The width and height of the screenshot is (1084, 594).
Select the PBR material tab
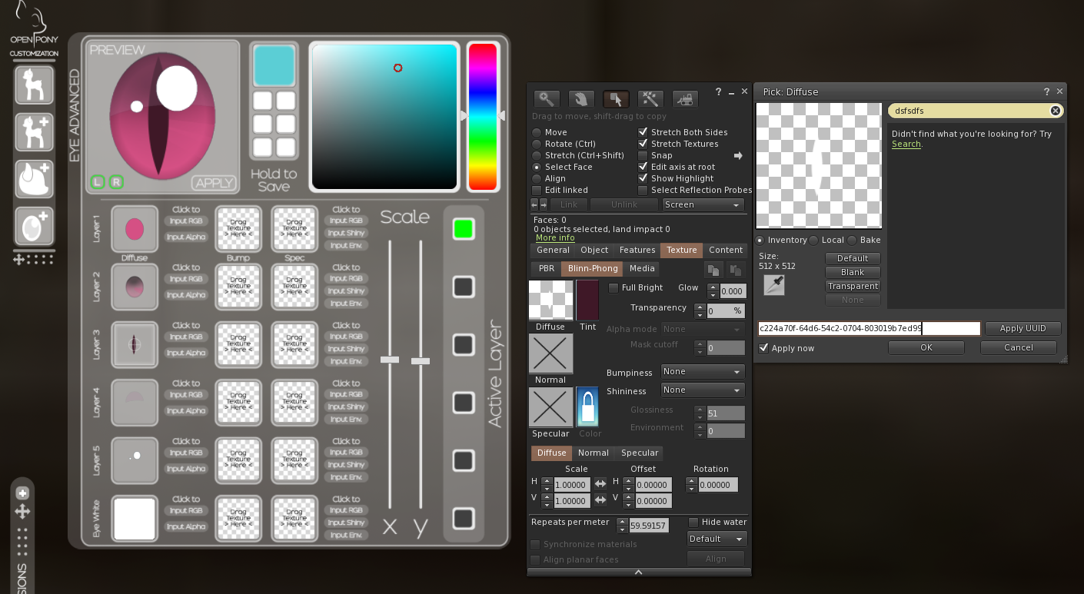point(547,269)
